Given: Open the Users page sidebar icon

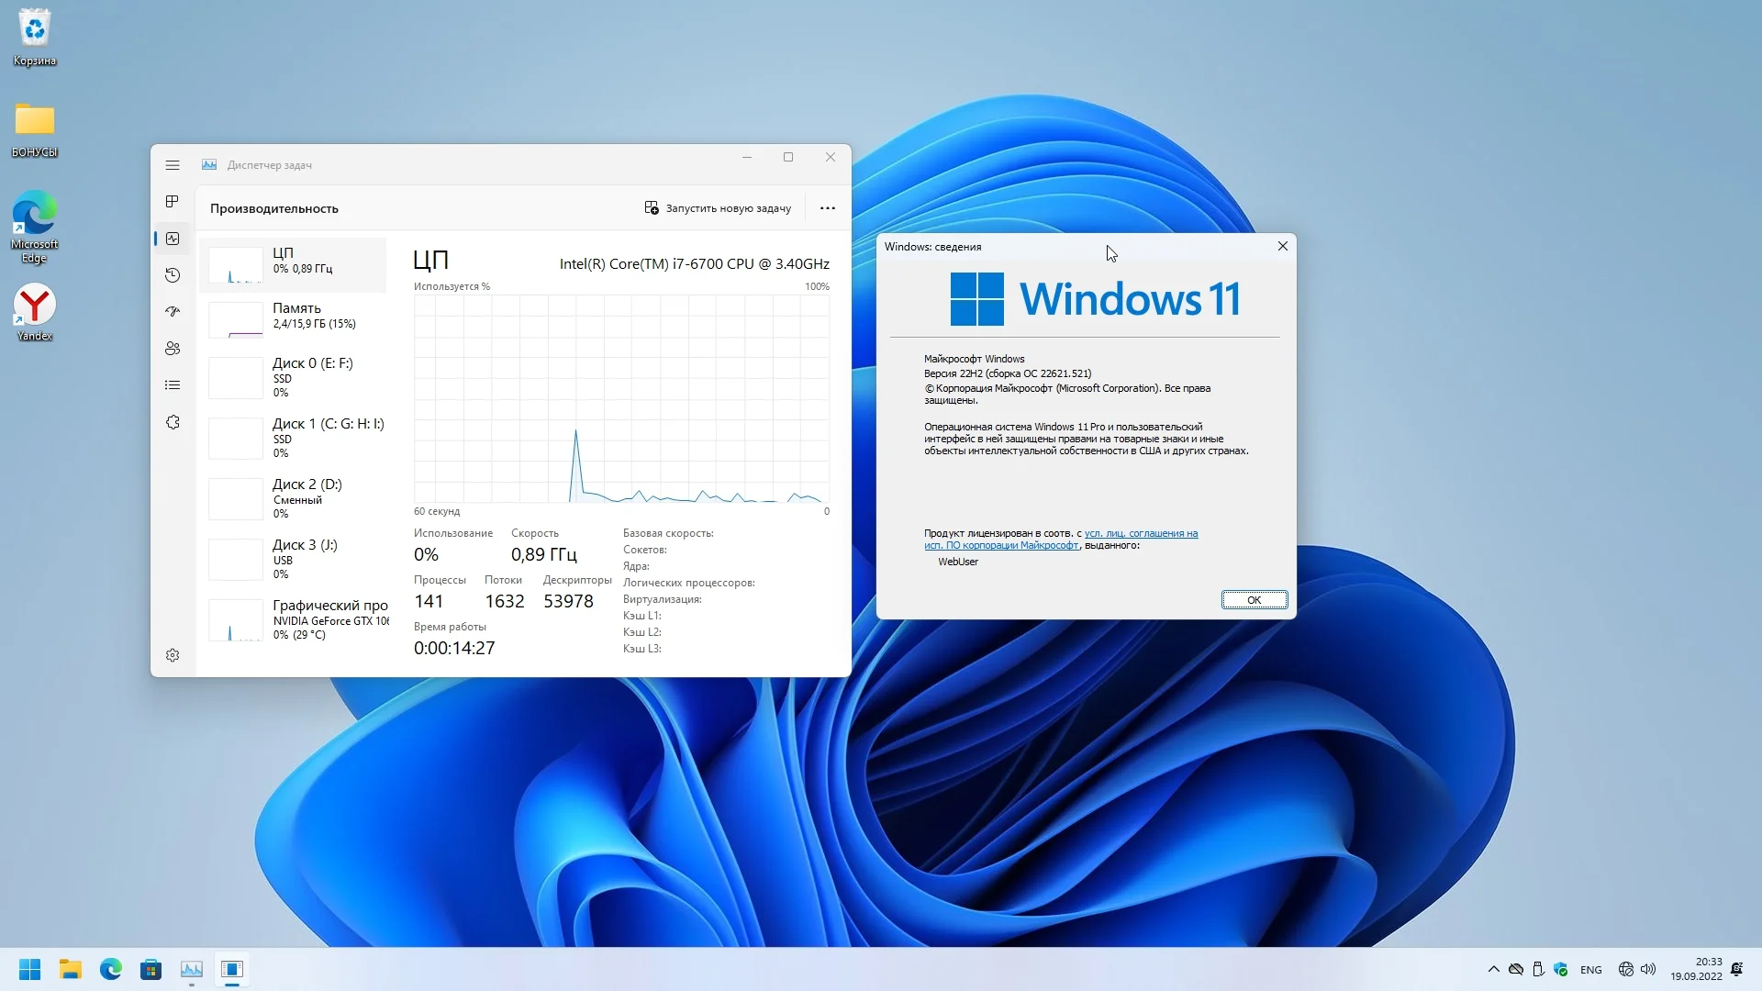Looking at the screenshot, I should pyautogui.click(x=173, y=349).
